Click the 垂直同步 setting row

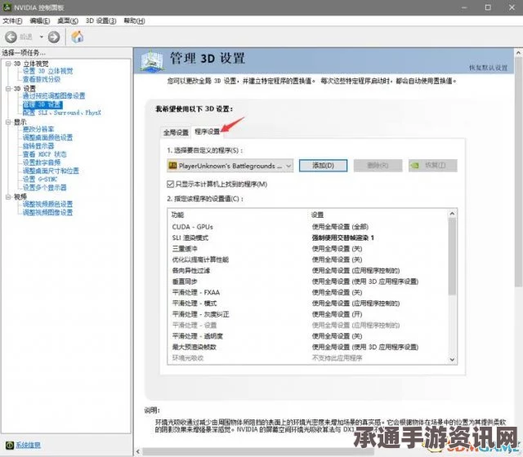tap(308, 282)
